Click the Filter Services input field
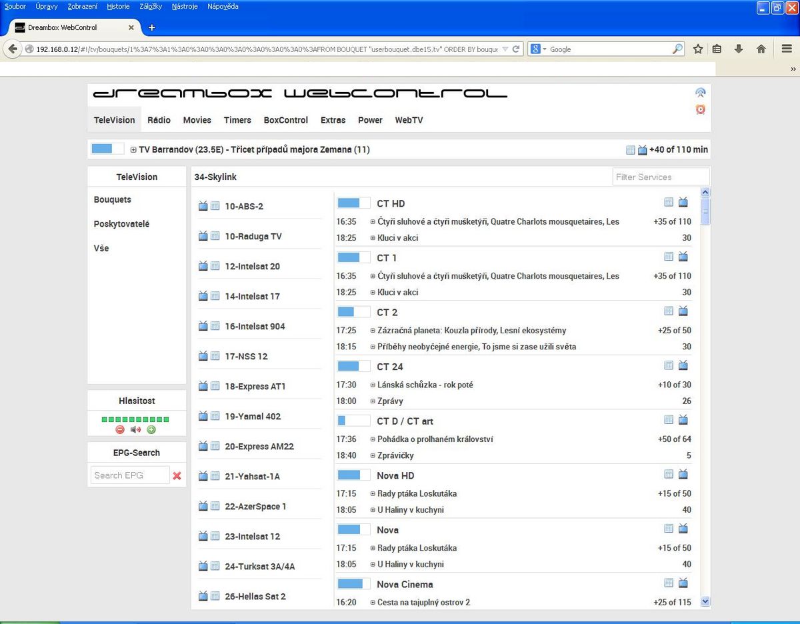The width and height of the screenshot is (800, 624). tap(661, 177)
